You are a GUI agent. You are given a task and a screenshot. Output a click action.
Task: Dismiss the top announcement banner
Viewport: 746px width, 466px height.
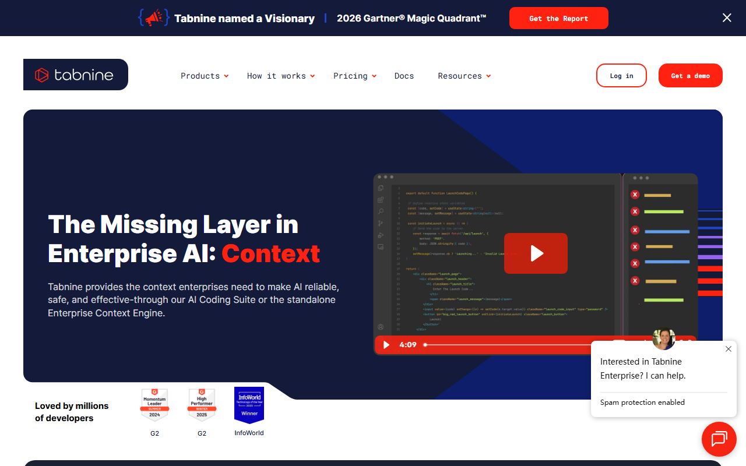coord(727,18)
